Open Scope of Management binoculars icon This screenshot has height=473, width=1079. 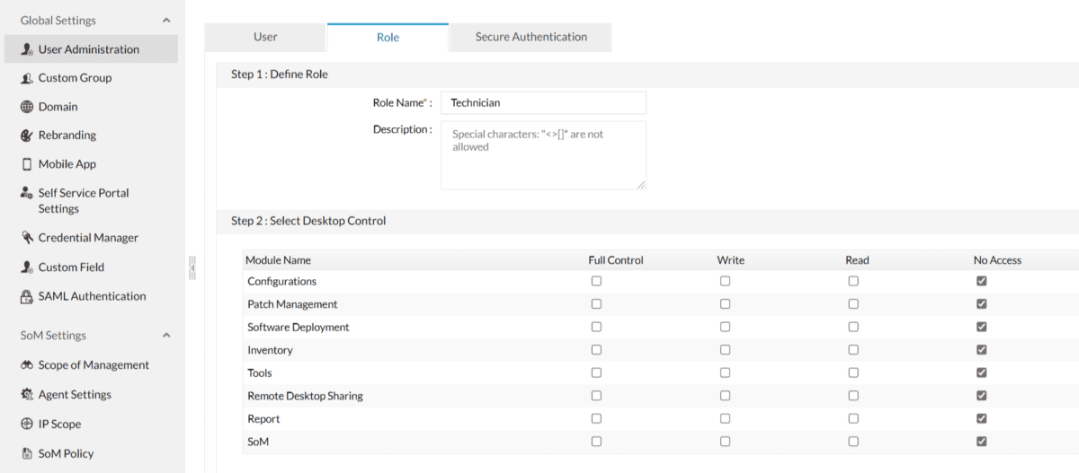(27, 365)
